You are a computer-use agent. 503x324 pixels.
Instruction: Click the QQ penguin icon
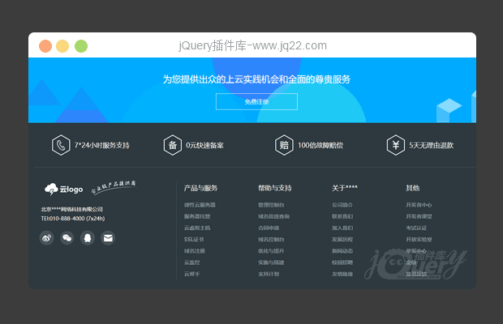tap(88, 237)
